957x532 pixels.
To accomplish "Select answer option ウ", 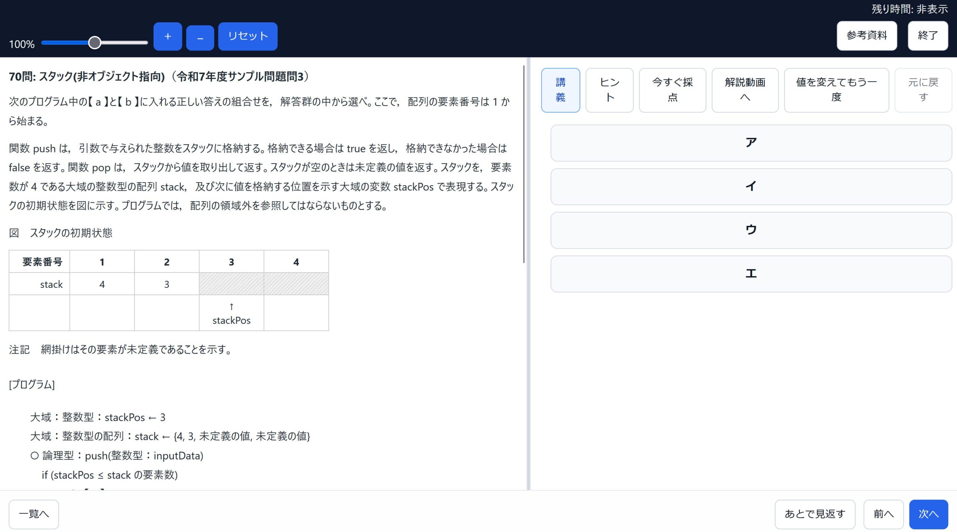I will click(751, 230).
